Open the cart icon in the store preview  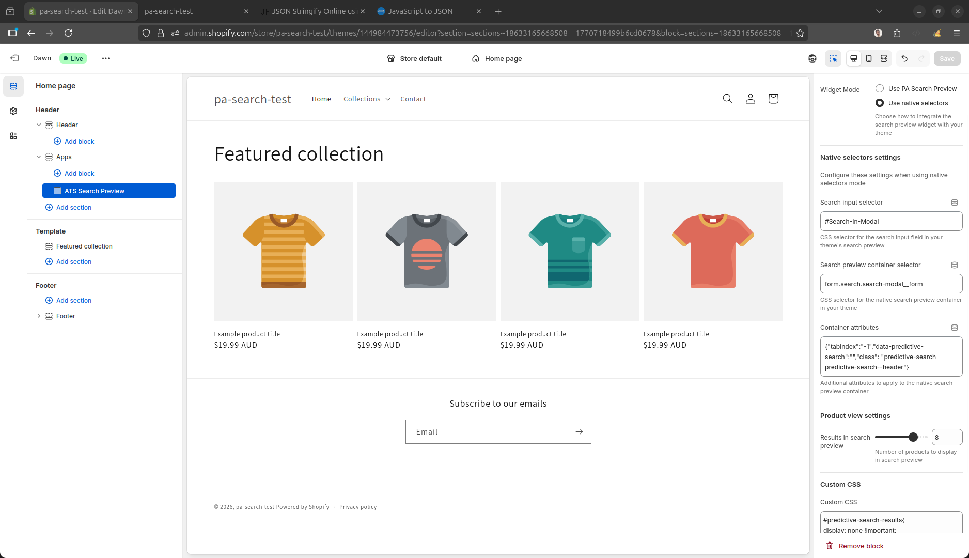click(773, 98)
